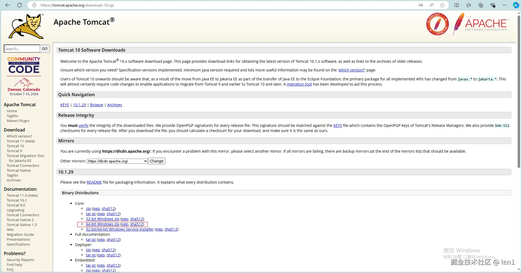The image size is (522, 273).
Task: Open Tomcat 9.0 documentation in the sidebar
Action: [x=16, y=205]
